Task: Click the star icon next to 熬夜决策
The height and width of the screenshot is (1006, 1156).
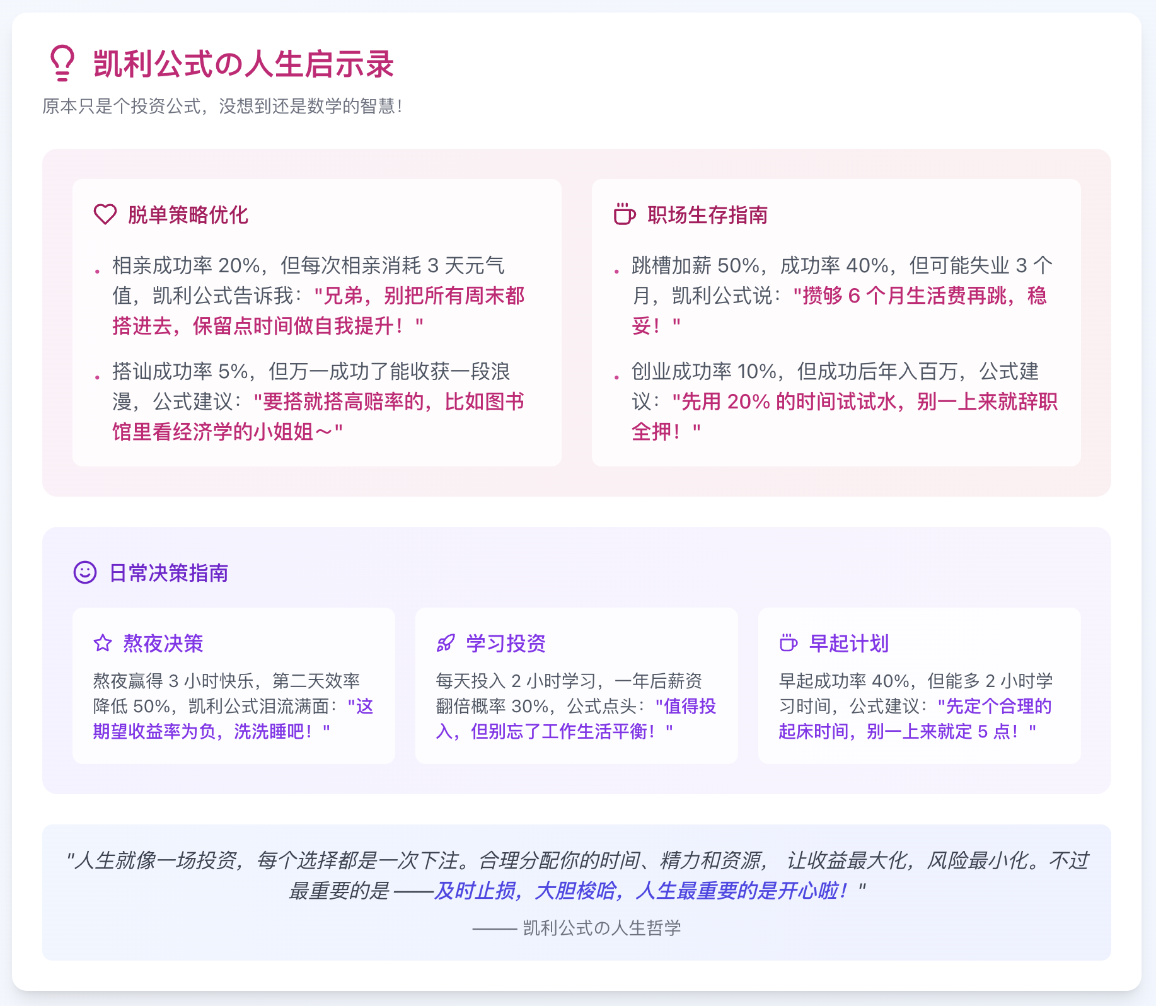Action: (x=103, y=643)
